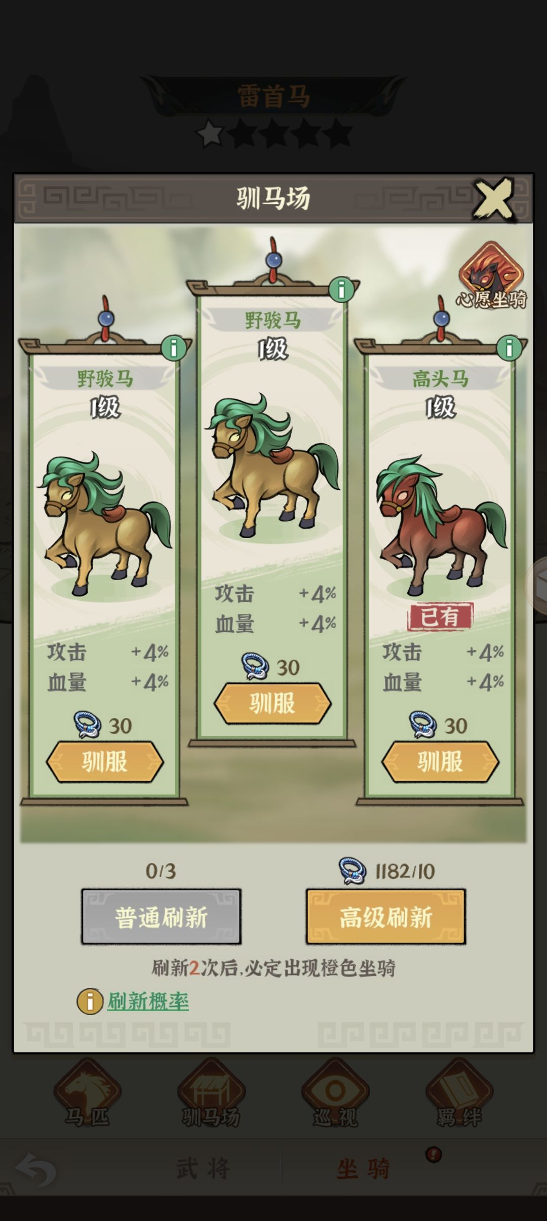The image size is (547, 1221).
Task: Tame the left 野骏马 with 驯服
Action: (105, 762)
